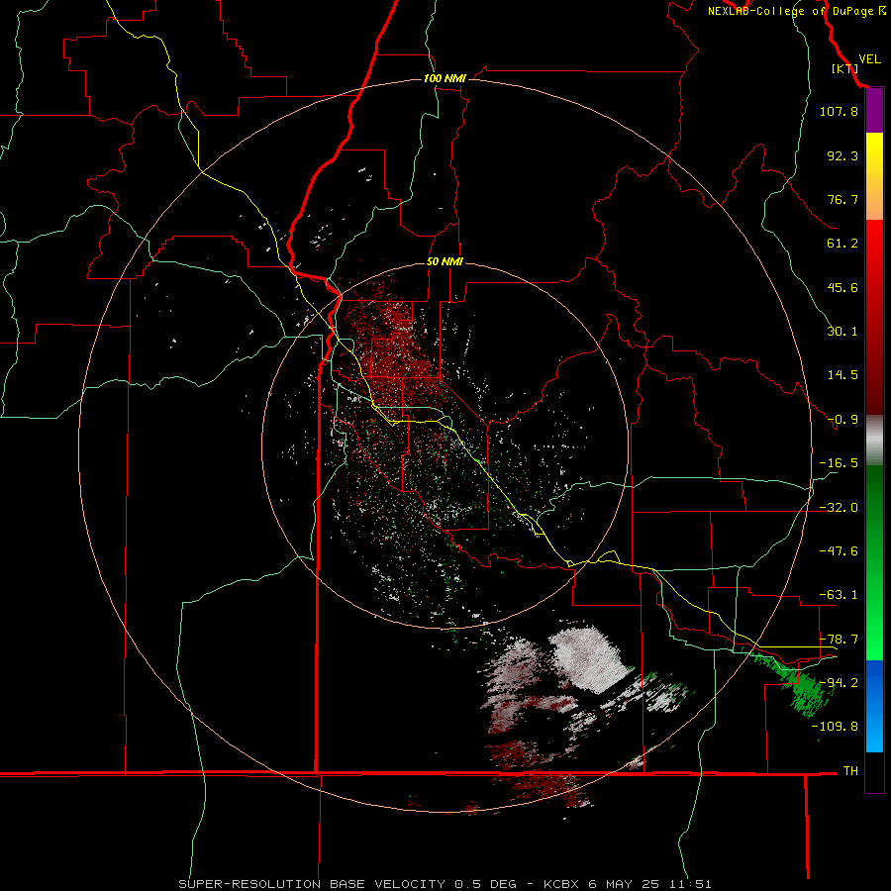Click the -16.5 legend value
The width and height of the screenshot is (891, 891).
pos(839,463)
